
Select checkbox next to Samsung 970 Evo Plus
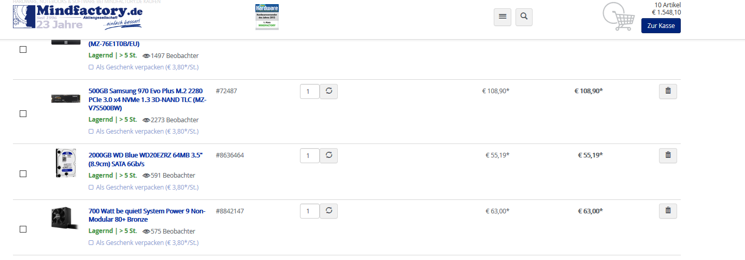click(23, 114)
